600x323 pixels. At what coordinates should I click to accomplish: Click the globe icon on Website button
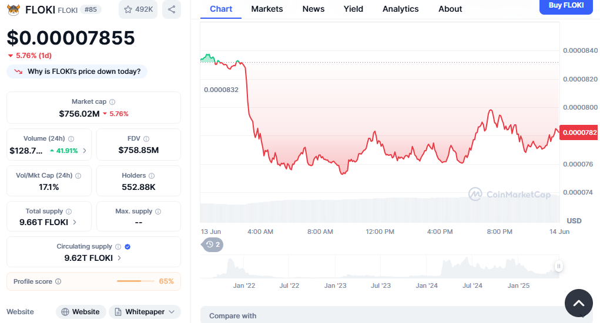coord(65,312)
